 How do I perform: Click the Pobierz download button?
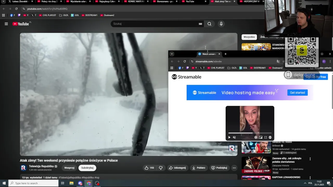click(x=198, y=168)
